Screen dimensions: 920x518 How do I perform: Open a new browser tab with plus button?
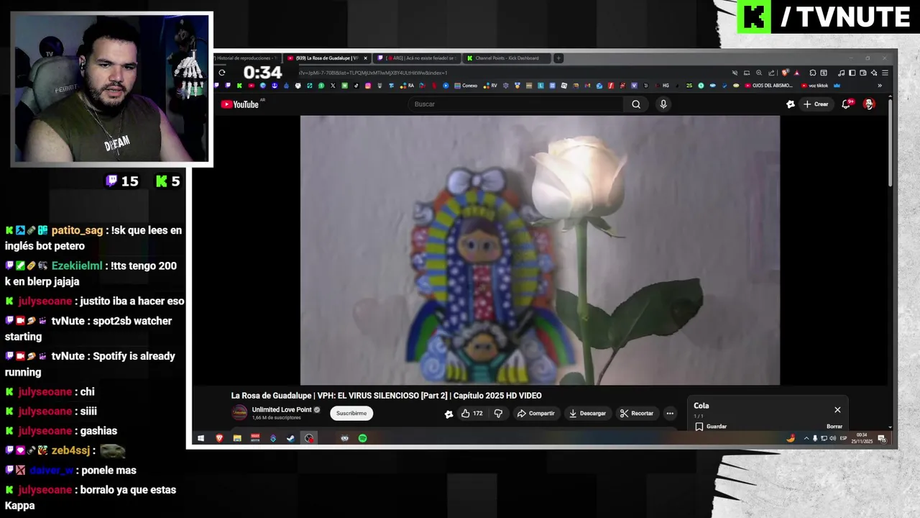click(x=558, y=58)
